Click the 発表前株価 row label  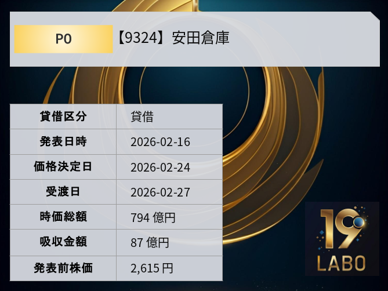63,268
